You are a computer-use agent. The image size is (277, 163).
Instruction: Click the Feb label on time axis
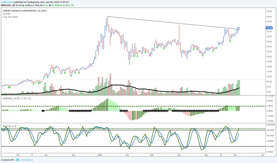coord(127,155)
